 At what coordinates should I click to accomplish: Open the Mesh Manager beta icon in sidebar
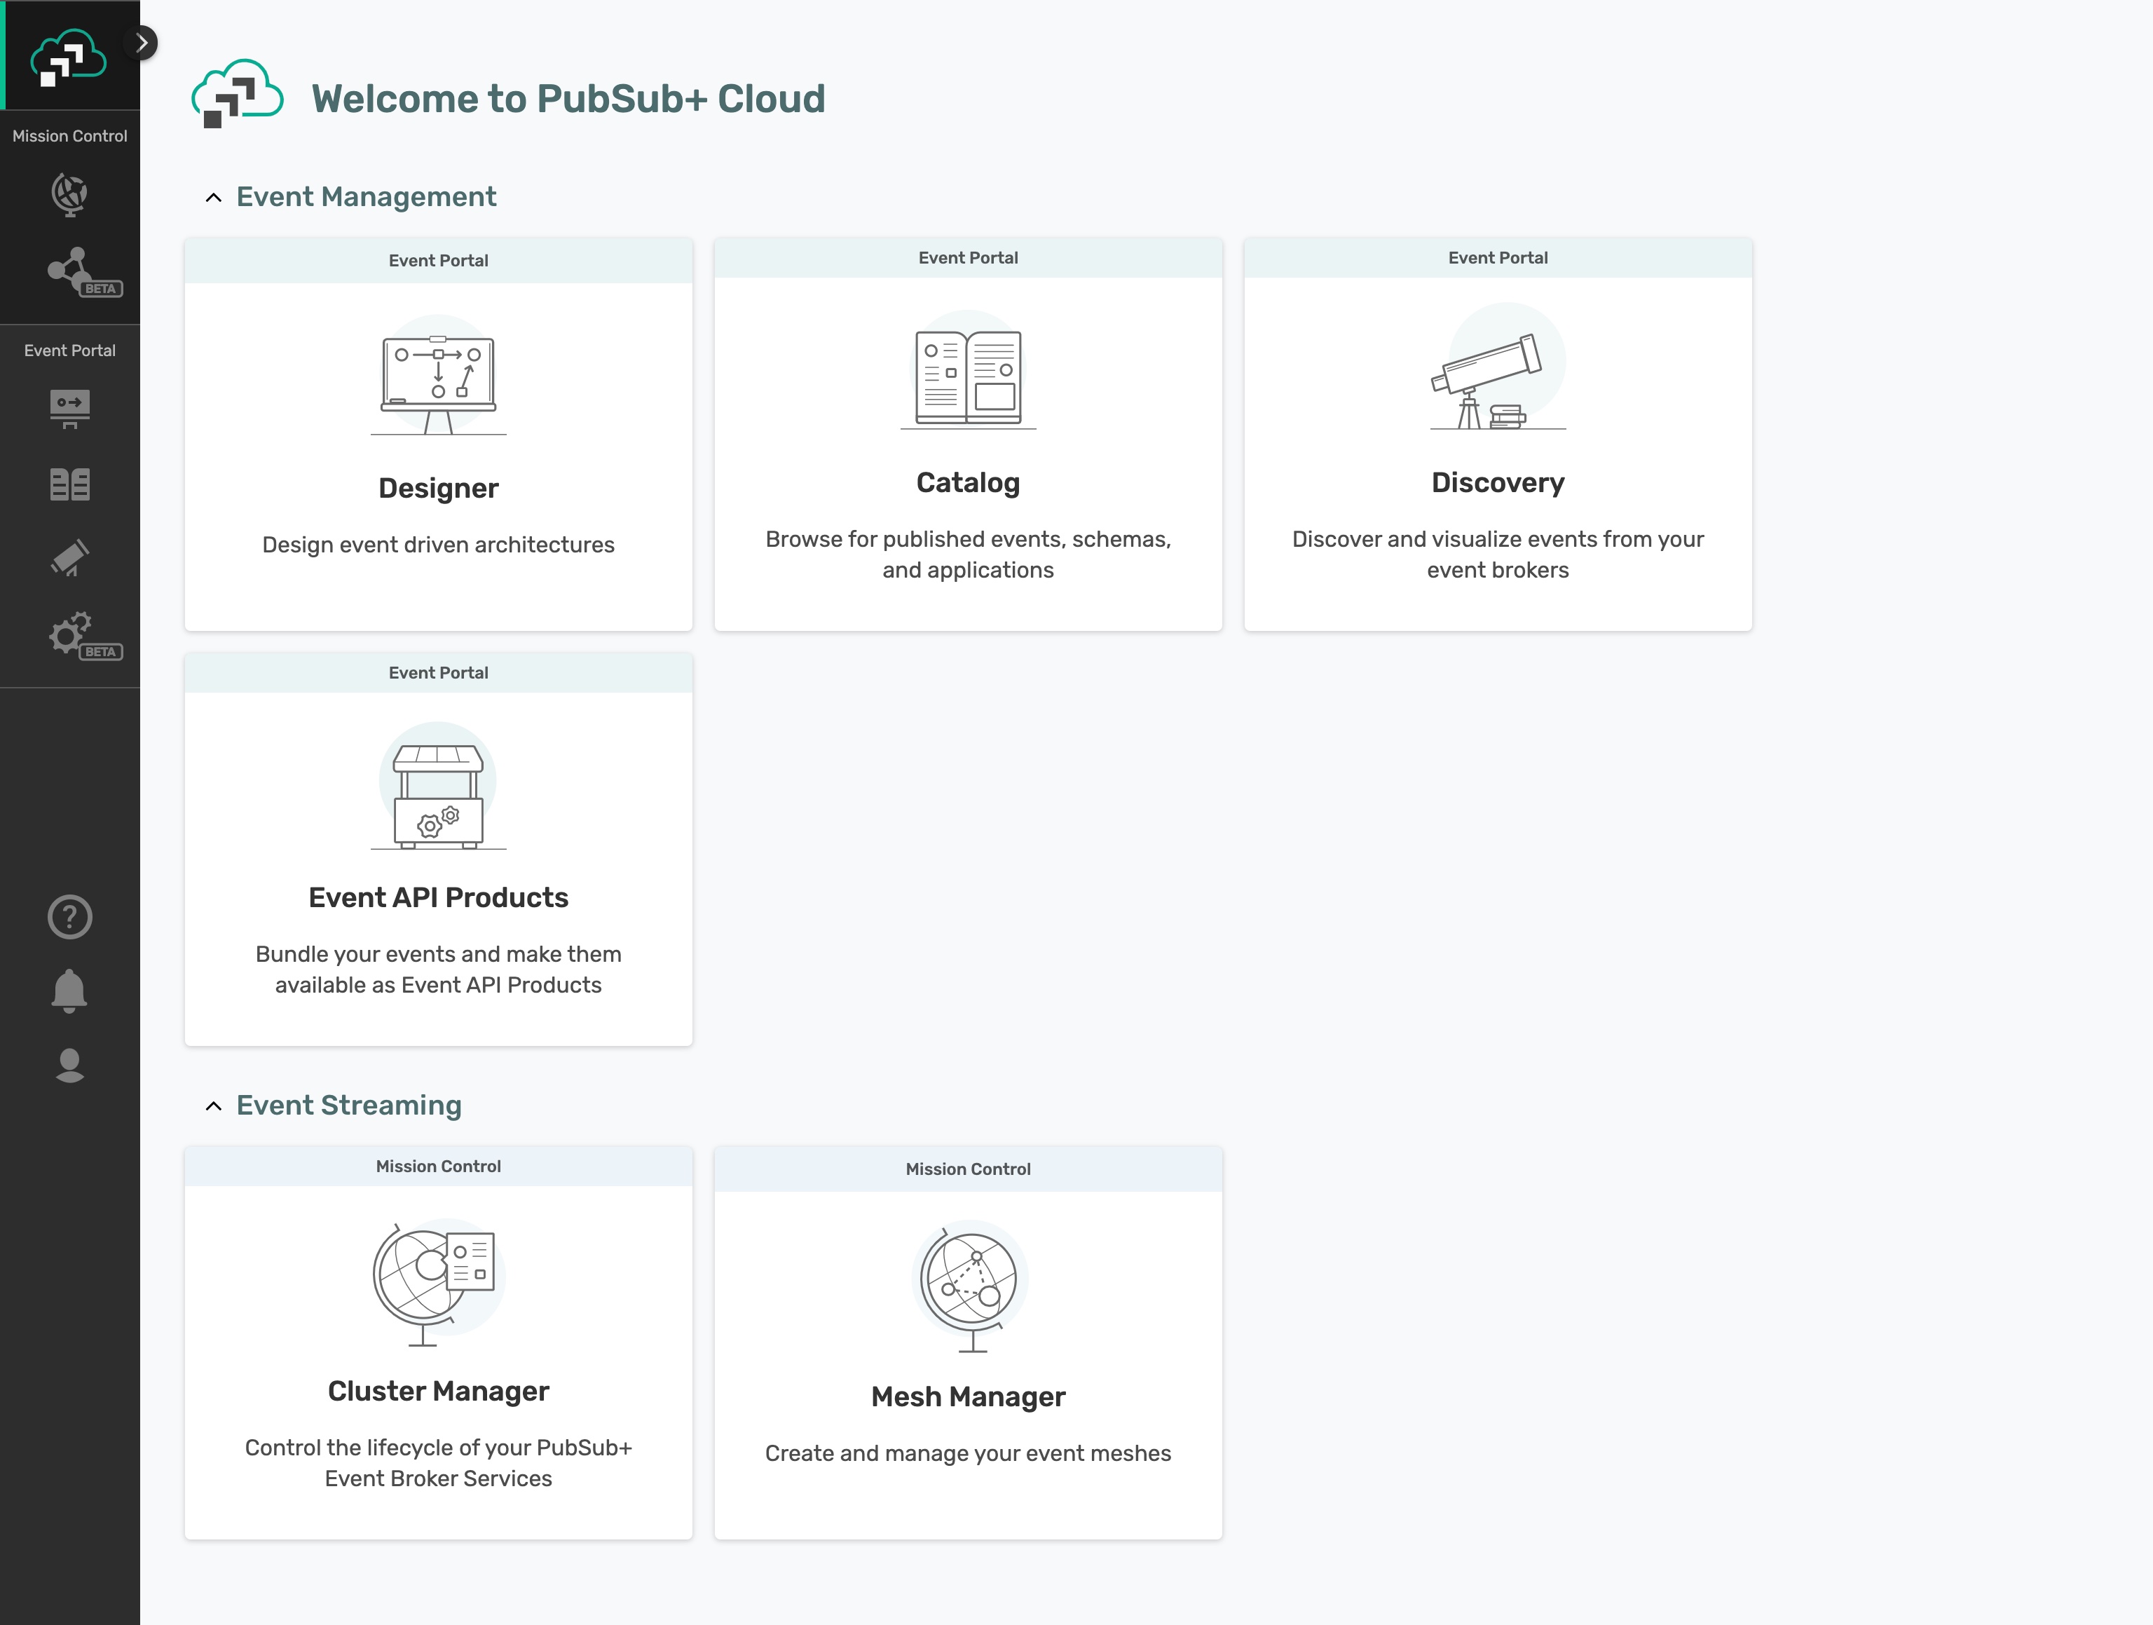click(69, 271)
